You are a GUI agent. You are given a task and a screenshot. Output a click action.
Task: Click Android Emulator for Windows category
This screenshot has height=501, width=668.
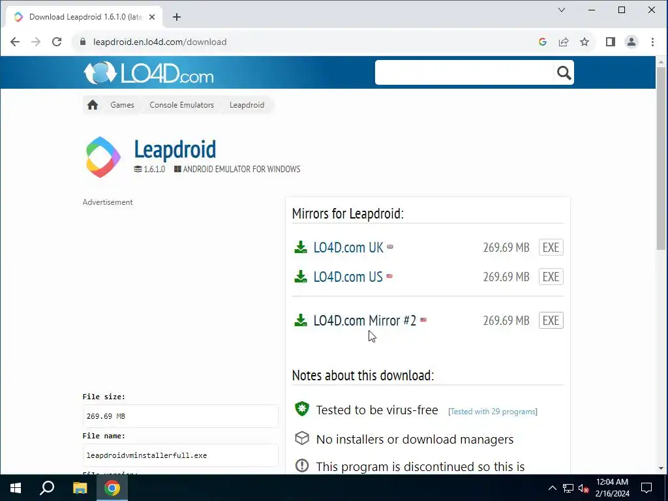click(241, 169)
